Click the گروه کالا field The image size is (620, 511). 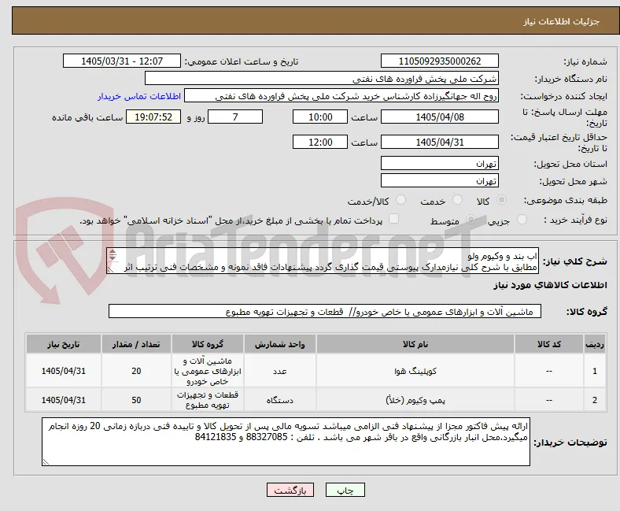(325, 311)
